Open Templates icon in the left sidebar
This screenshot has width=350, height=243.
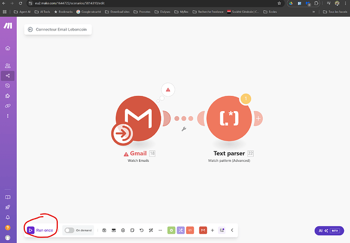8,86
